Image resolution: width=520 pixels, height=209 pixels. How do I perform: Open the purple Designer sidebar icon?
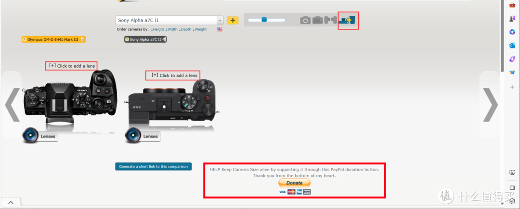(x=512, y=59)
